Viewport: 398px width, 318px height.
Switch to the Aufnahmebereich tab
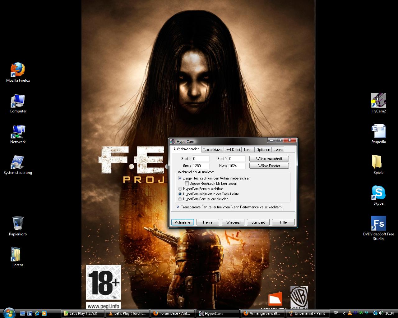click(186, 149)
